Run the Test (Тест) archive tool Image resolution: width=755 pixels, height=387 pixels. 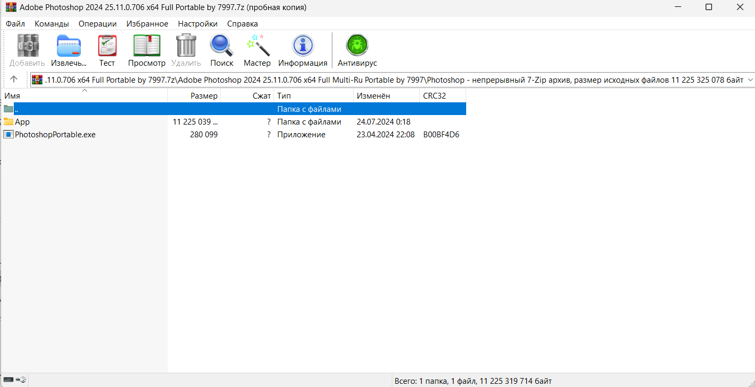(107, 46)
